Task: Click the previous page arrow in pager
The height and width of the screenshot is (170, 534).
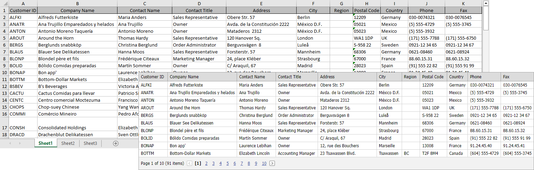Action: click(189, 163)
